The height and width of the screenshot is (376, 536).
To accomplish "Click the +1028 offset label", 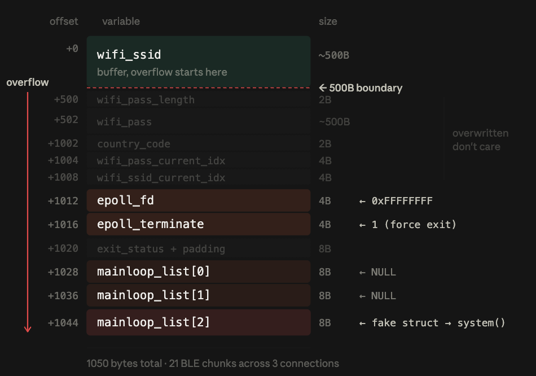I will (x=63, y=272).
